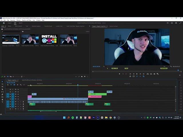Play the sequence in Program monitor
This screenshot has width=183, height=137.
coord(137,74)
